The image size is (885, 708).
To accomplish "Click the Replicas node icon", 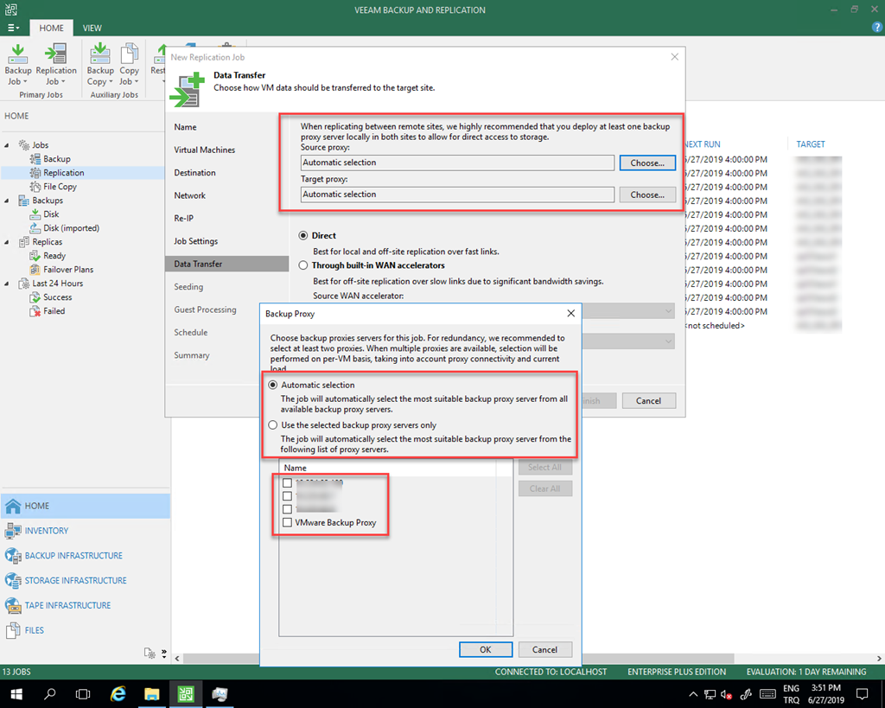I will click(x=23, y=242).
